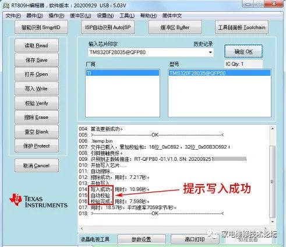The image size is (286, 247).
Task: Open the 缓冲区 Buffer button
Action: (175, 27)
